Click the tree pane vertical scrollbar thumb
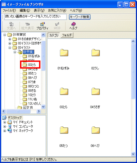The height and width of the screenshot is (163, 137). (x=43, y=56)
